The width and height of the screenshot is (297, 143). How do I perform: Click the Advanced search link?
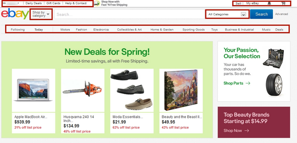tap(281, 14)
